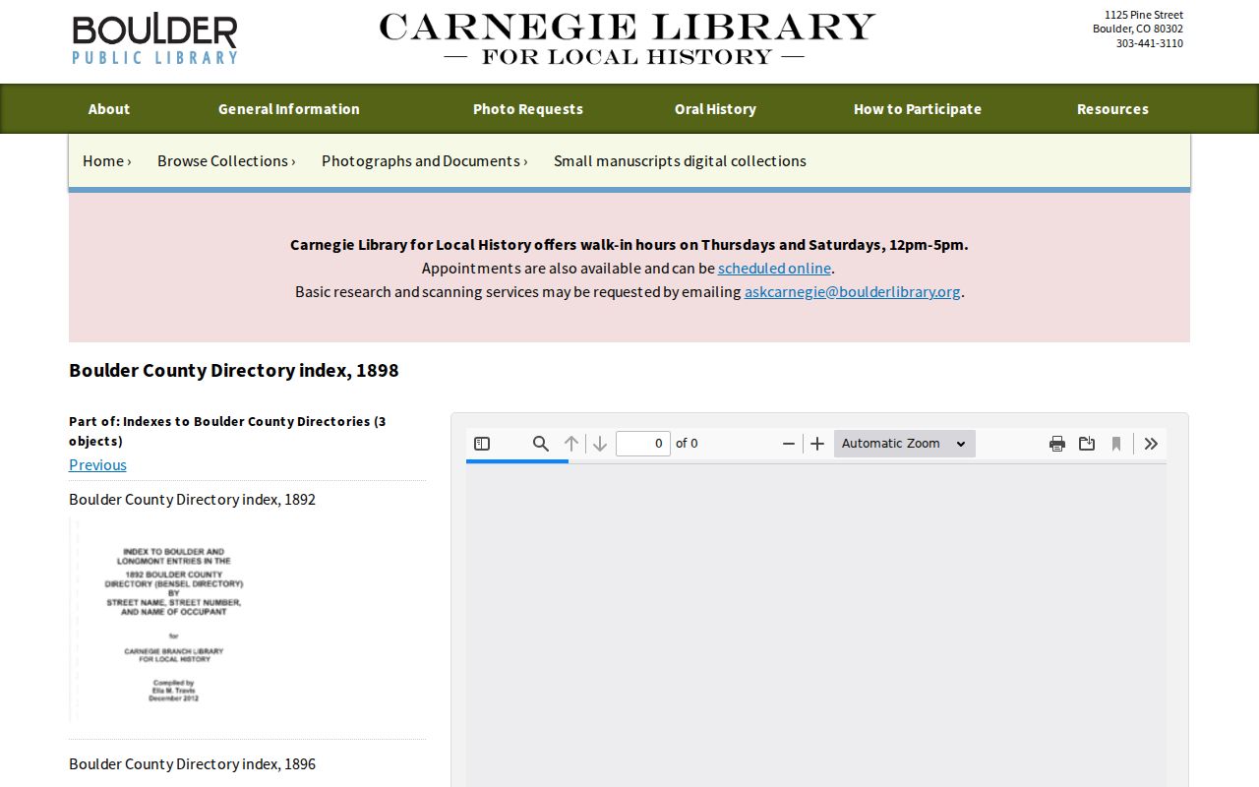Follow the scheduled online link
Image resolution: width=1259 pixels, height=787 pixels.
774,268
